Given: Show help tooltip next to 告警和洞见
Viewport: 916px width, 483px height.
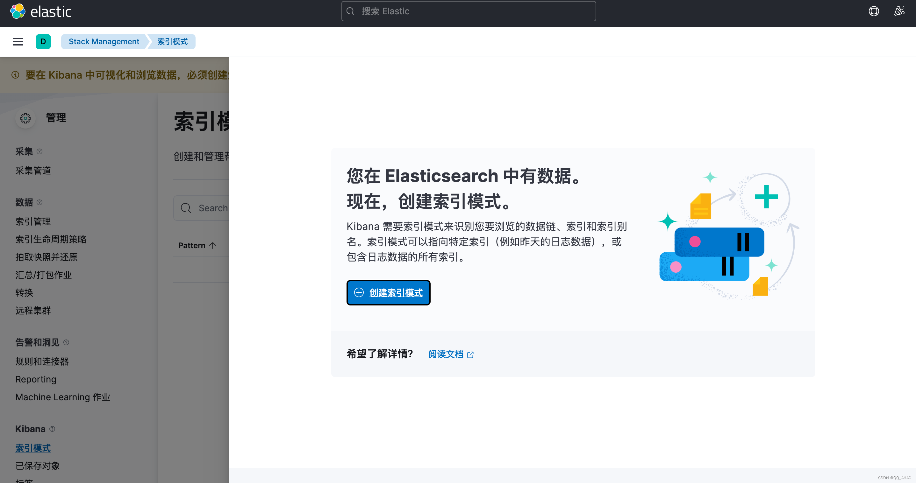Looking at the screenshot, I should coord(66,342).
